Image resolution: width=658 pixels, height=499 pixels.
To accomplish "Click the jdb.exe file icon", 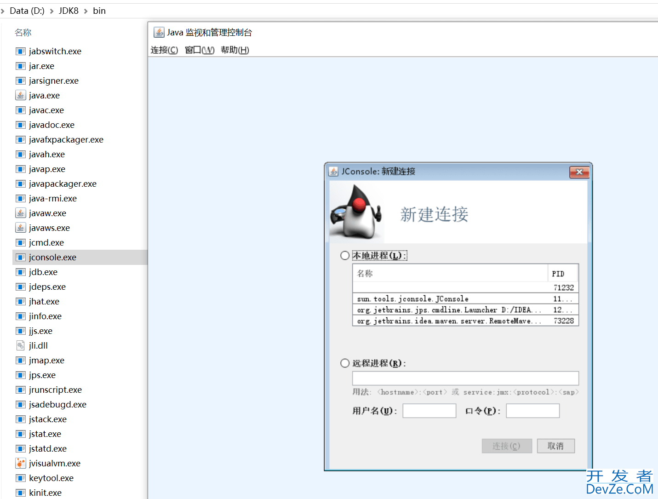I will (x=20, y=272).
